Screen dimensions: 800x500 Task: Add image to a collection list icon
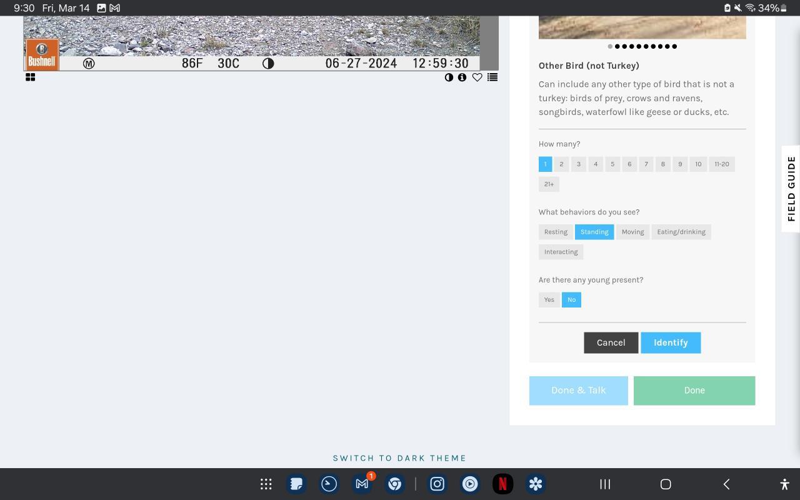click(x=492, y=77)
